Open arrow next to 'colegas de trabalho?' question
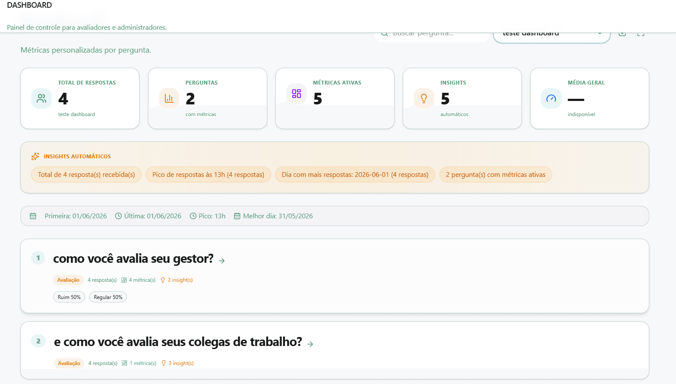Screen dimensions: 676x384 tap(310, 344)
